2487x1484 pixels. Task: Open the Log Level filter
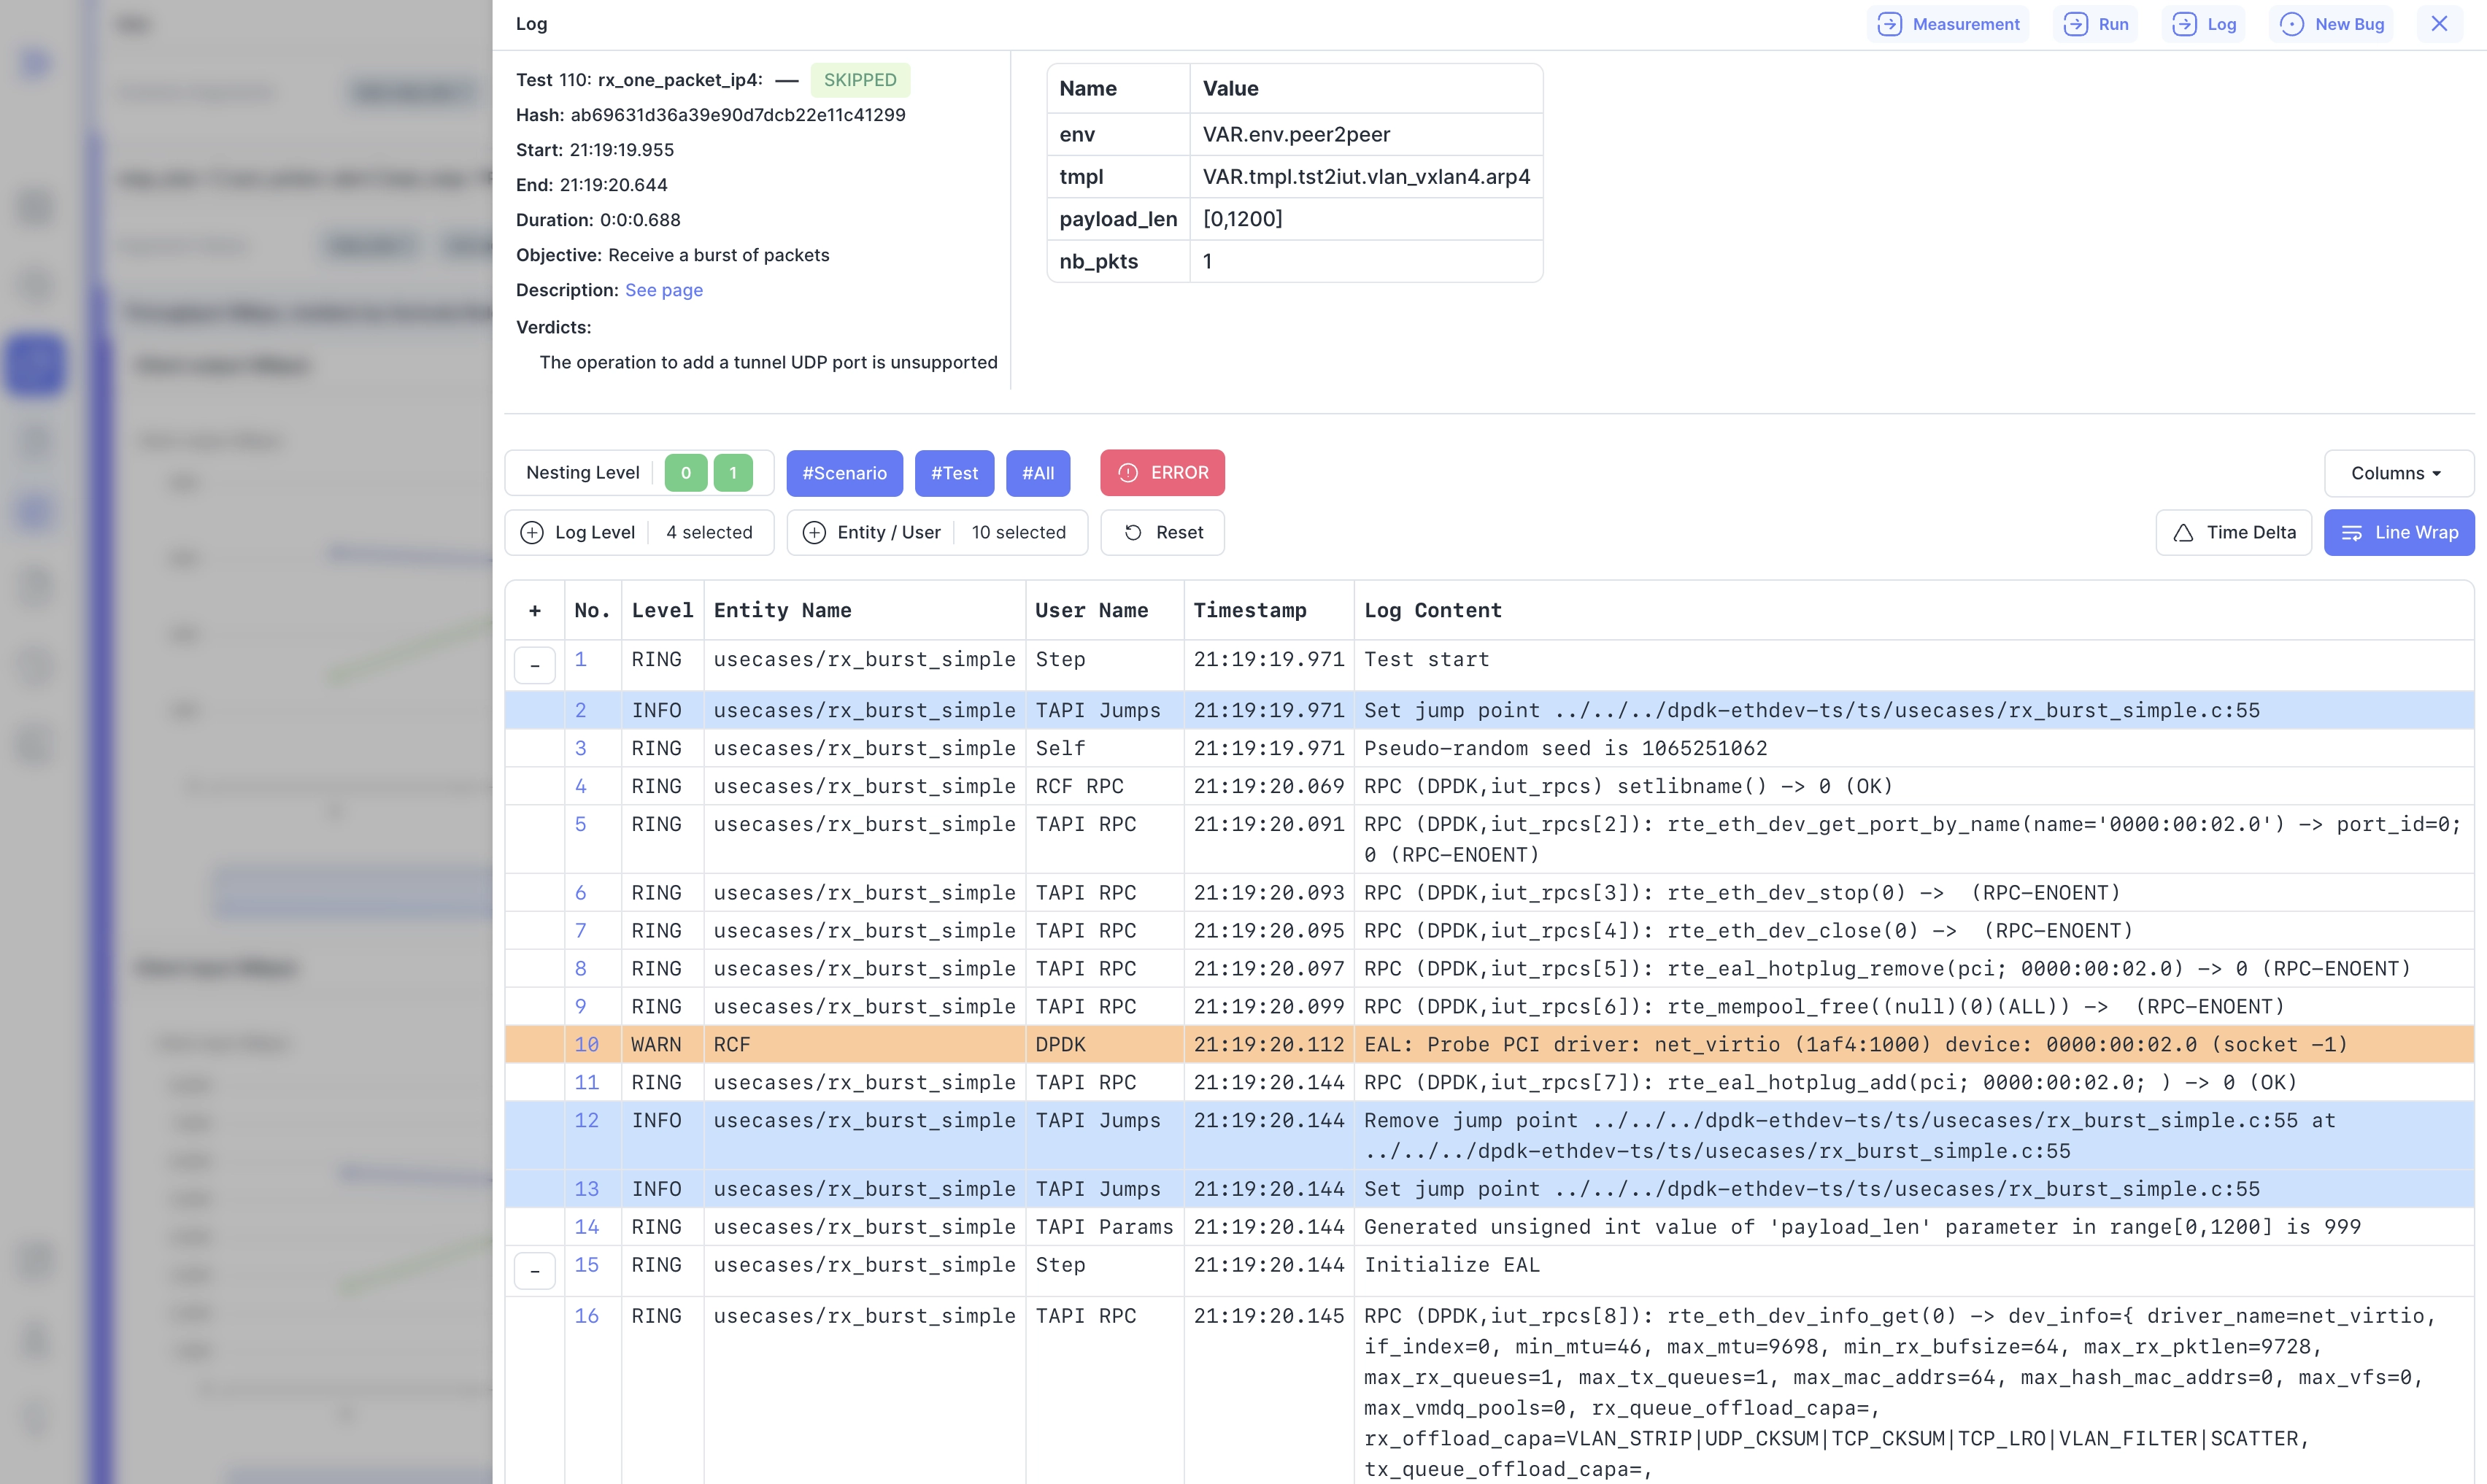(639, 533)
